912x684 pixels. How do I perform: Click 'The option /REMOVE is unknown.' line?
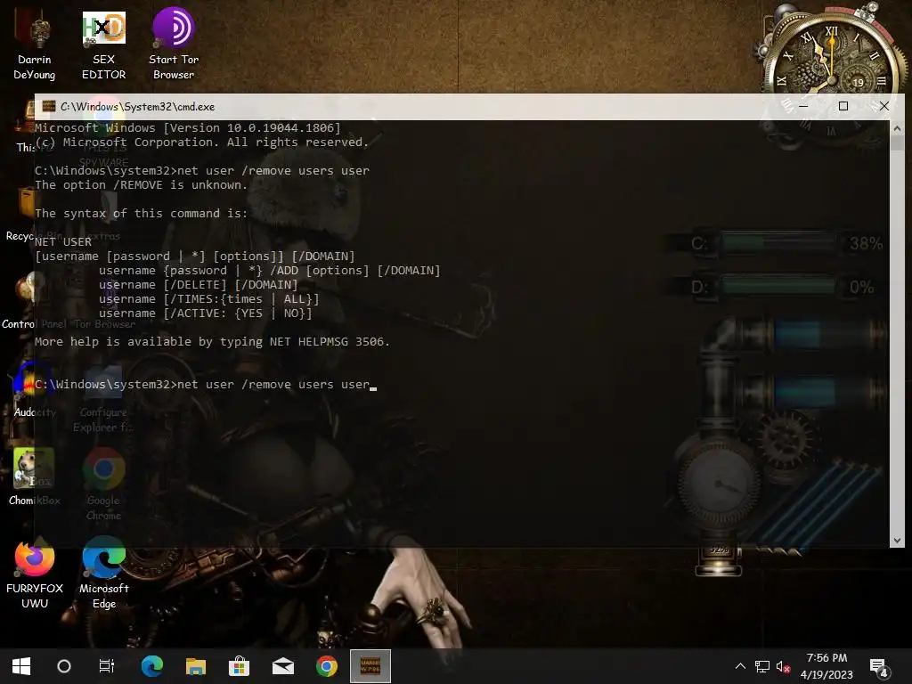[141, 185]
